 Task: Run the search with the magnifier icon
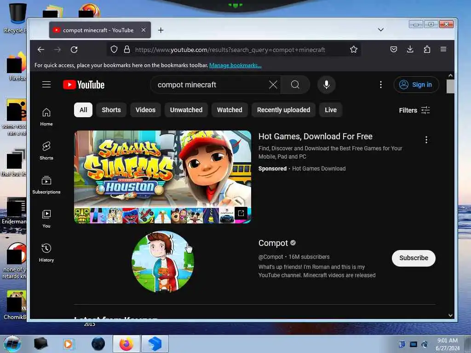tap(295, 85)
